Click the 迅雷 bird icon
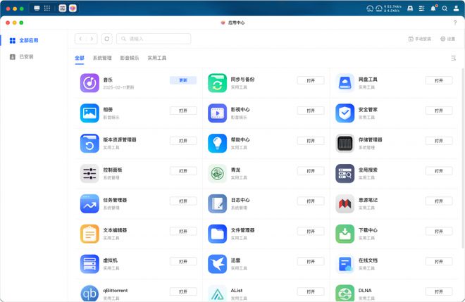Screen dimensions: 465x302 [x=218, y=264]
